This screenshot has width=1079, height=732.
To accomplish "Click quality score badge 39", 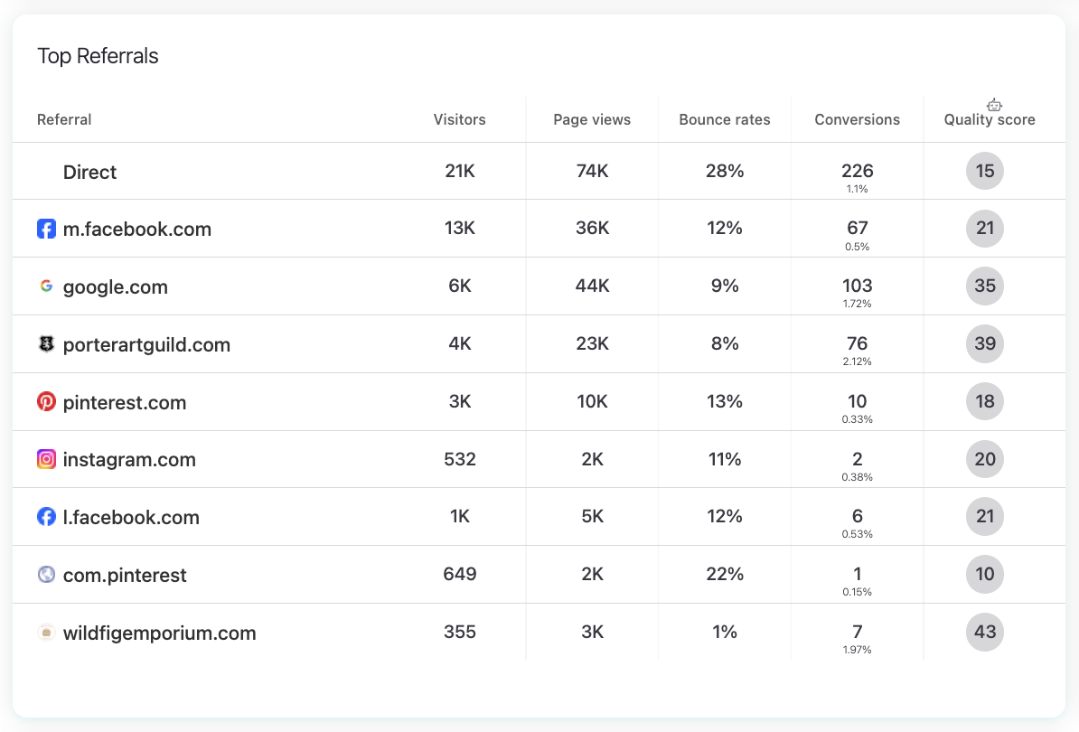I will click(985, 343).
